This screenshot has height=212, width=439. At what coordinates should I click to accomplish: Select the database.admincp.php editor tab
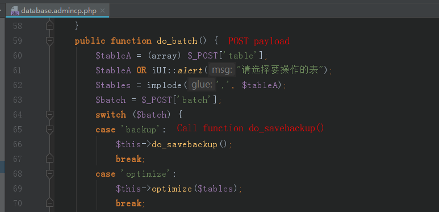tap(57, 11)
